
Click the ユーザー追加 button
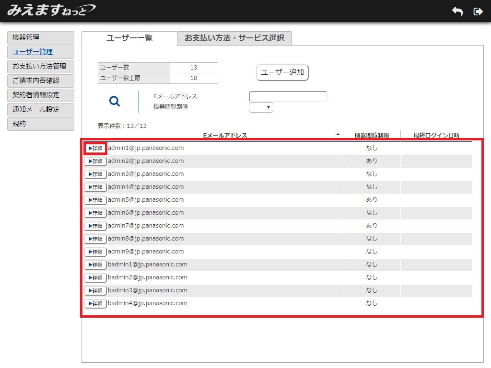pos(282,72)
